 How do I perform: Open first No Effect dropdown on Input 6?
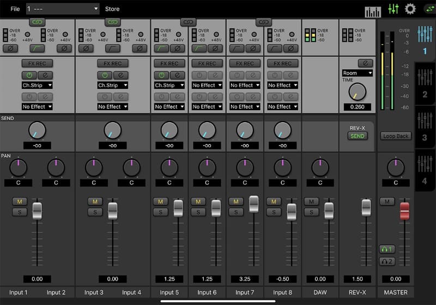(207, 85)
